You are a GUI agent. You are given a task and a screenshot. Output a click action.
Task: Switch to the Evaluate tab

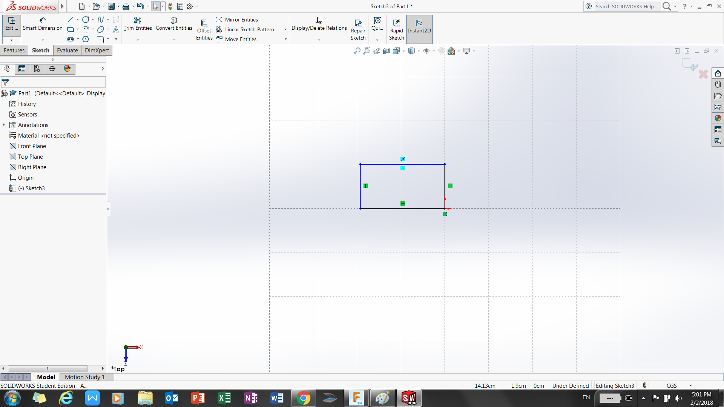67,50
